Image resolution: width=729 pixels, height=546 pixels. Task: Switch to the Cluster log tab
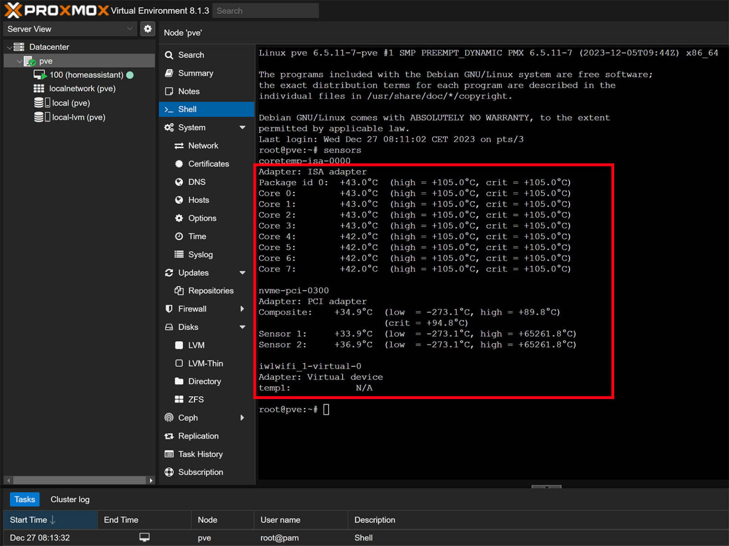[70, 499]
